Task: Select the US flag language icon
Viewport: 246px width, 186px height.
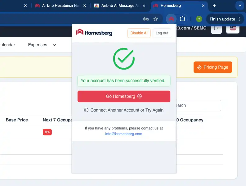Action: coord(233,29)
